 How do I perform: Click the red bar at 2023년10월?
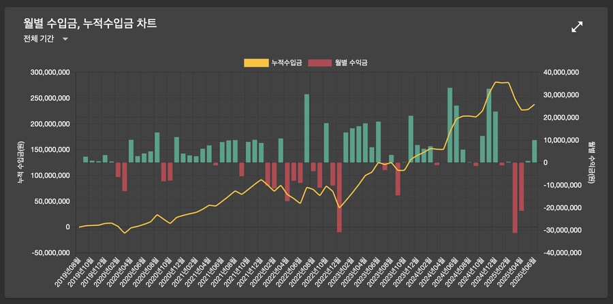(398, 179)
